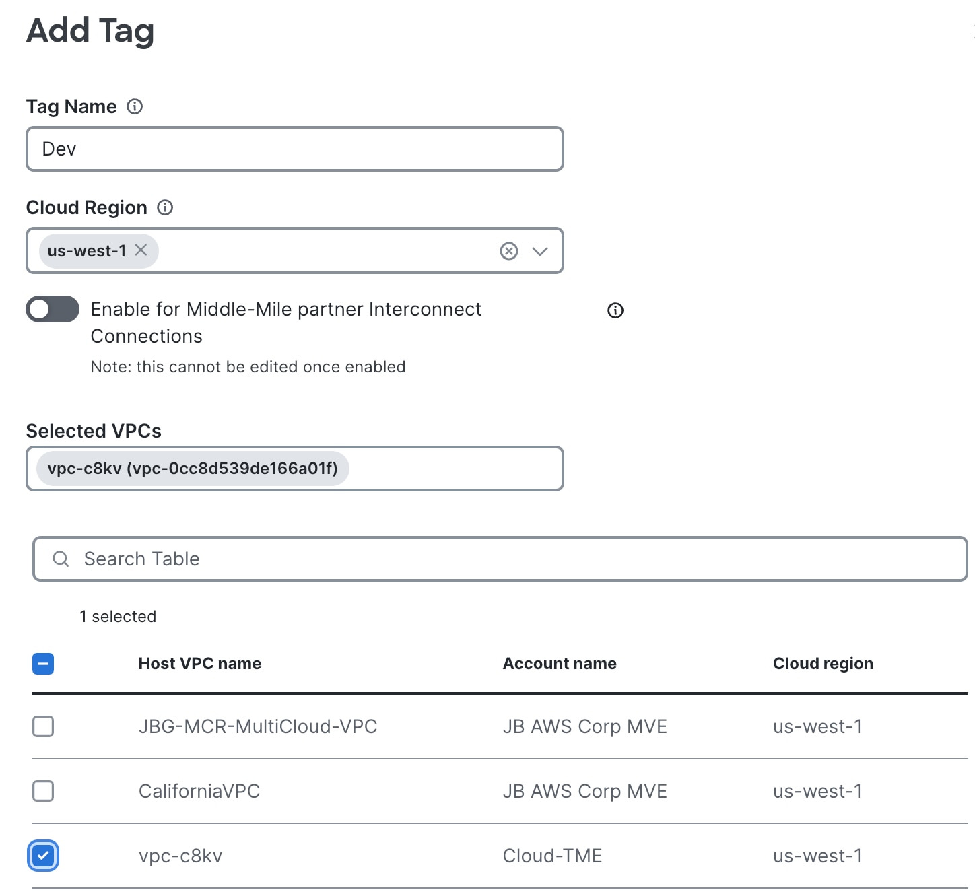
Task: Click the '1 selected' count text
Action: [118, 617]
